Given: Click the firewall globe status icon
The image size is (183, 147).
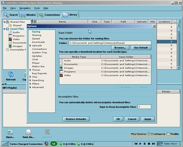Looking at the screenshot, I should (x=46, y=144).
